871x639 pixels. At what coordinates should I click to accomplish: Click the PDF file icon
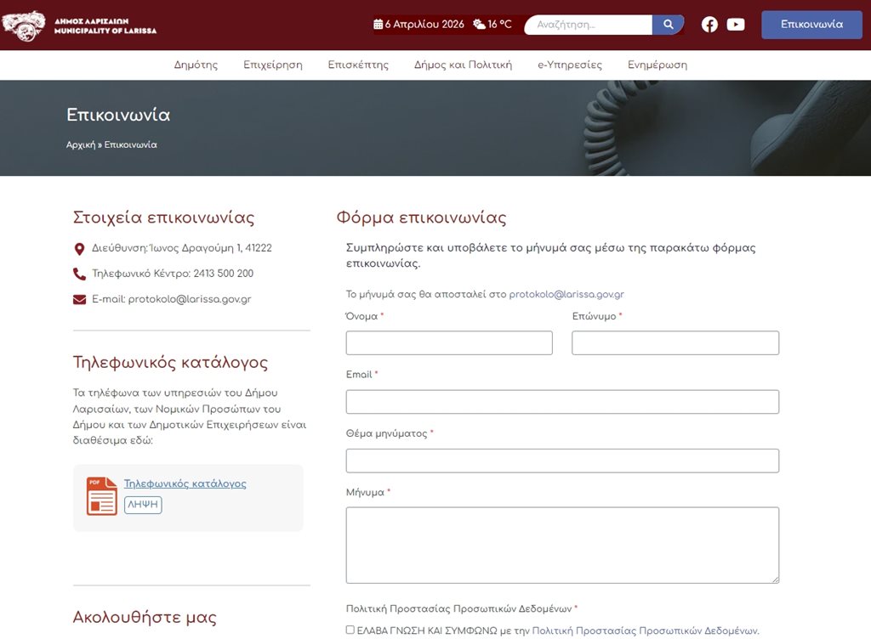point(102,495)
